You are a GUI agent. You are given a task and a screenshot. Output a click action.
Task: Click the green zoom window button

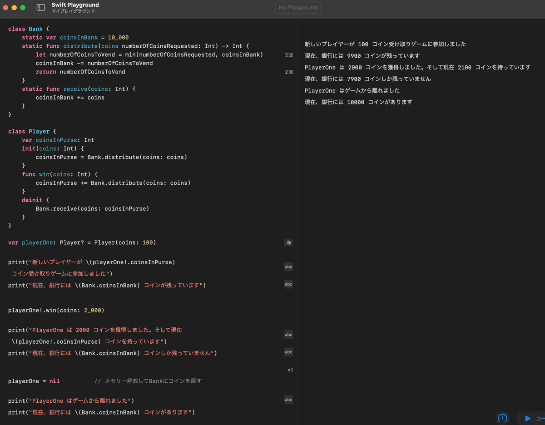(23, 8)
